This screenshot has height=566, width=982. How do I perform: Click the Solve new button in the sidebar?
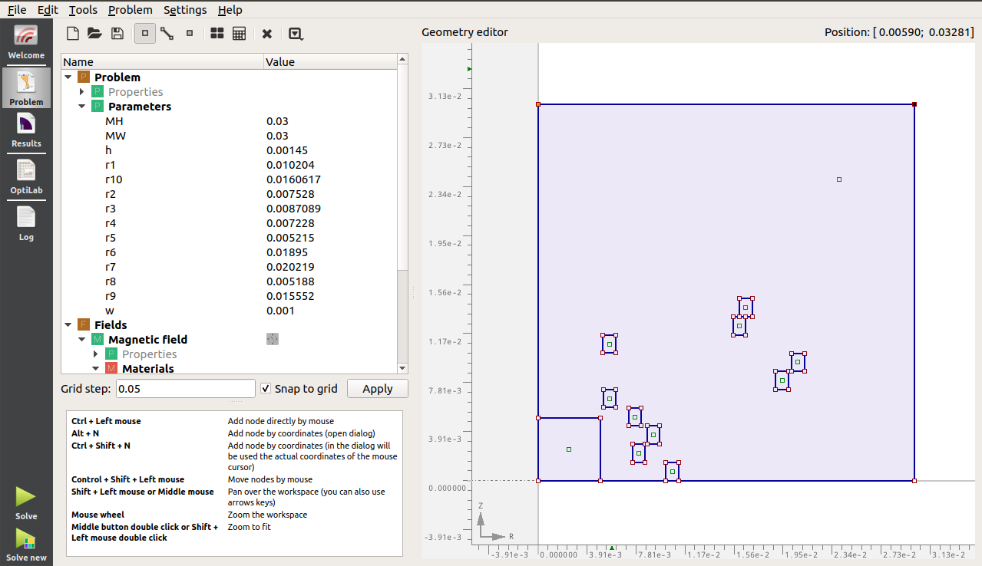pos(26,545)
